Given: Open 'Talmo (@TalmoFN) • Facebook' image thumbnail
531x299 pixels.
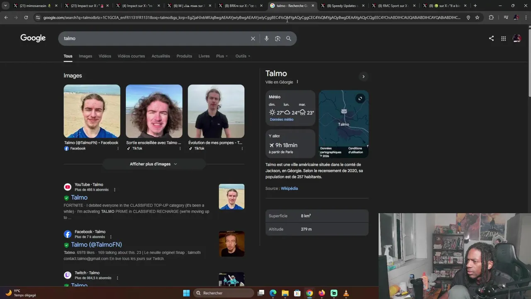Looking at the screenshot, I should 92,111.
